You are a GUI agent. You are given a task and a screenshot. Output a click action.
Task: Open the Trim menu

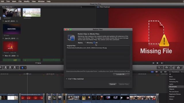click(8, 1)
